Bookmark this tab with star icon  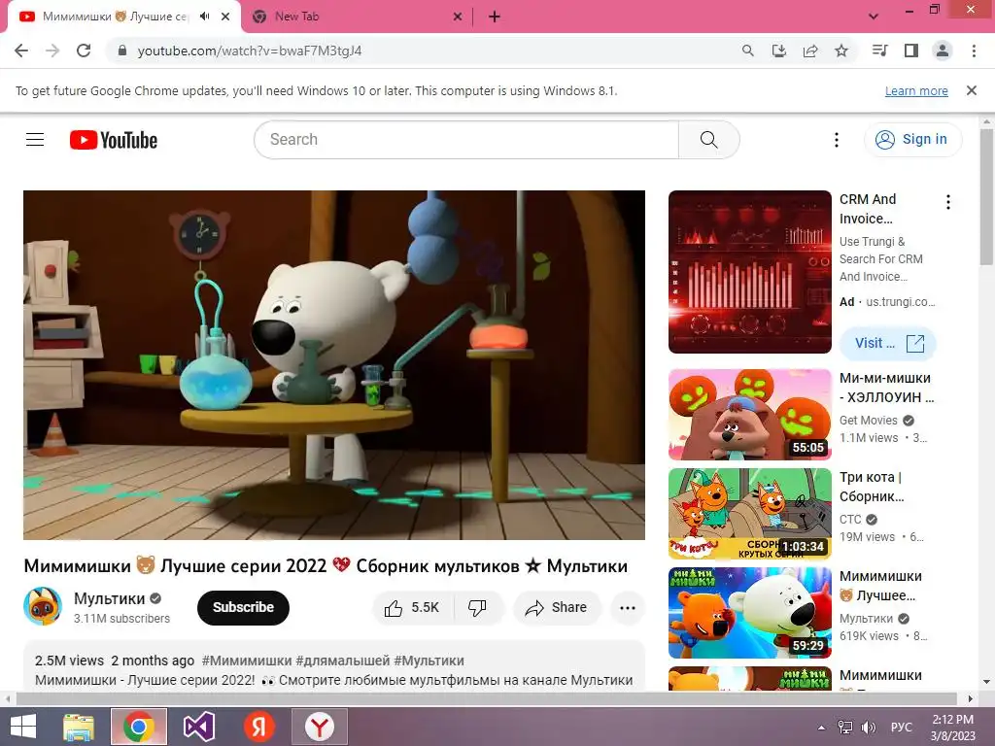tap(841, 51)
